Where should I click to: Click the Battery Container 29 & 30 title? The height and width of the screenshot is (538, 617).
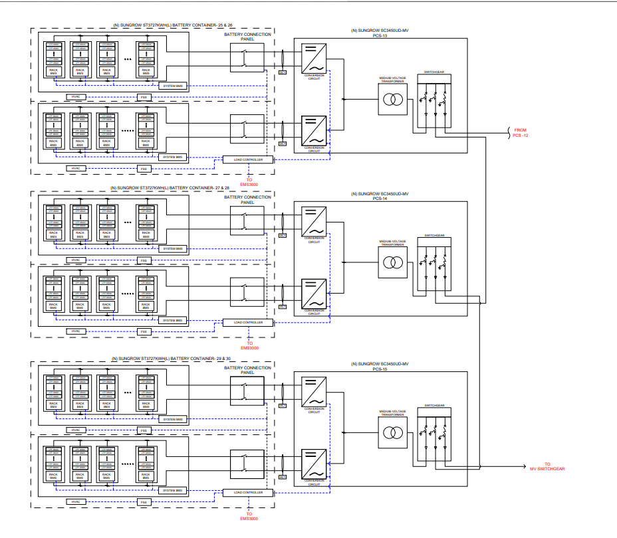pos(152,357)
